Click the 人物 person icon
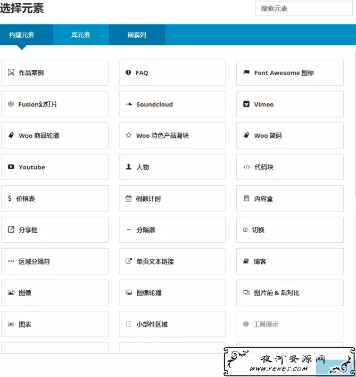 [x=129, y=167]
